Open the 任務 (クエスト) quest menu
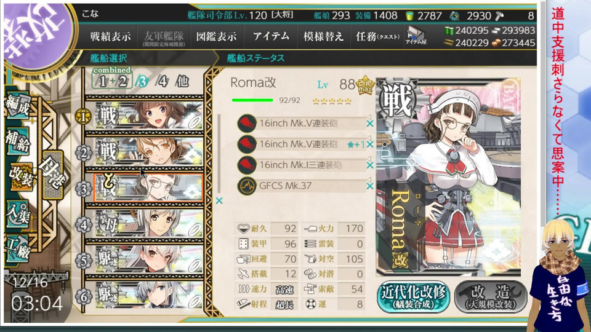The height and width of the screenshot is (332, 591). [x=377, y=36]
